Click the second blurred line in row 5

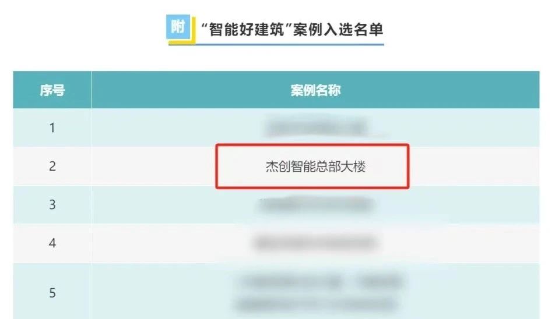click(x=316, y=303)
